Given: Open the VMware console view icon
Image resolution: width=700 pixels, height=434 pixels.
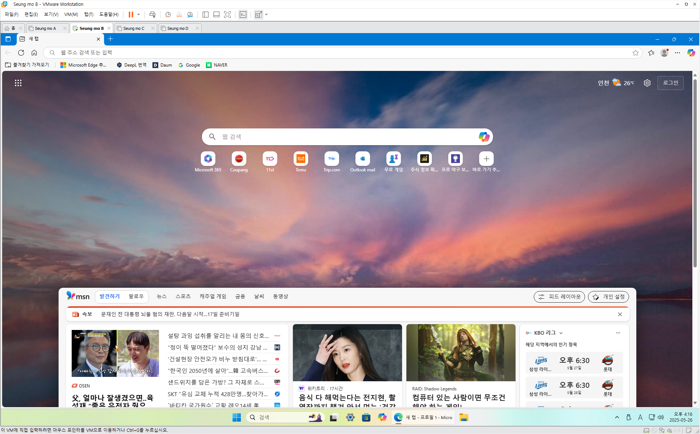Looking at the screenshot, I should point(243,15).
